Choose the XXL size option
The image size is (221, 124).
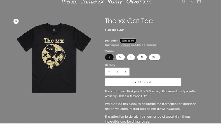[x=154, y=57]
